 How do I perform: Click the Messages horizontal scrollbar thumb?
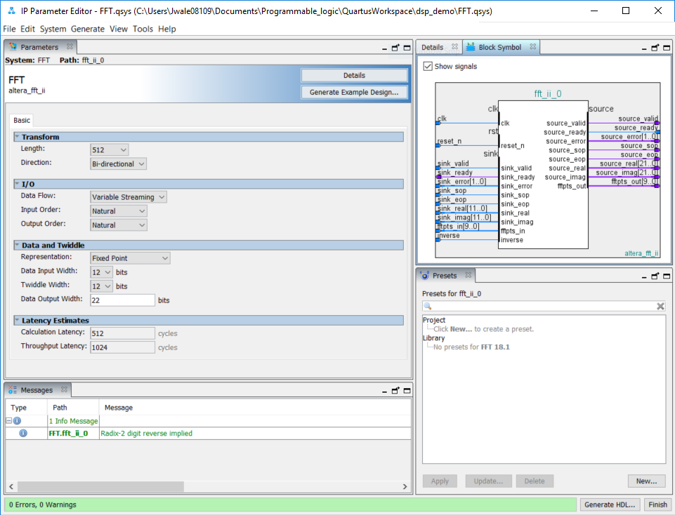pos(100,486)
